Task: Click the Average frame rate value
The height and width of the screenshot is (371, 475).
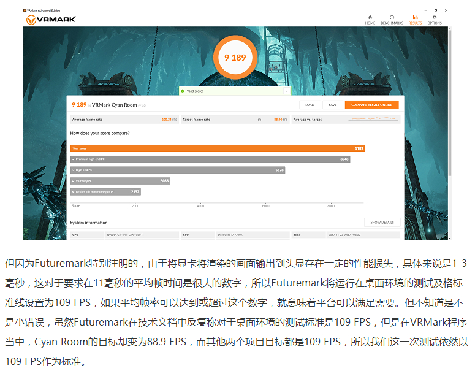Action: (169, 120)
